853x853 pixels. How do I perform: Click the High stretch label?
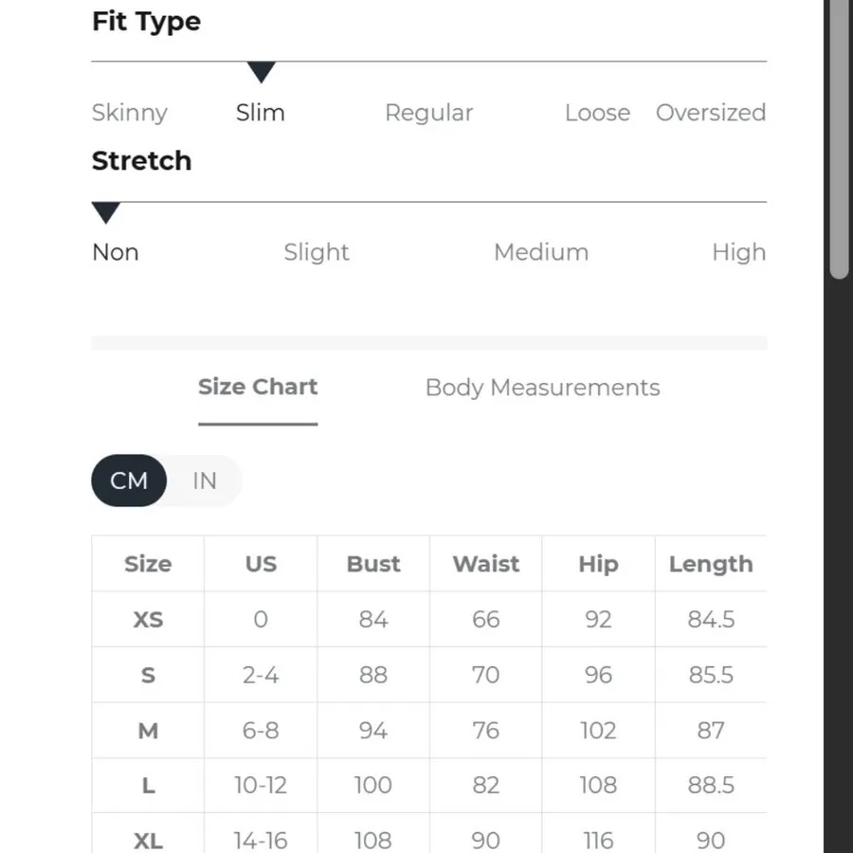pos(738,253)
